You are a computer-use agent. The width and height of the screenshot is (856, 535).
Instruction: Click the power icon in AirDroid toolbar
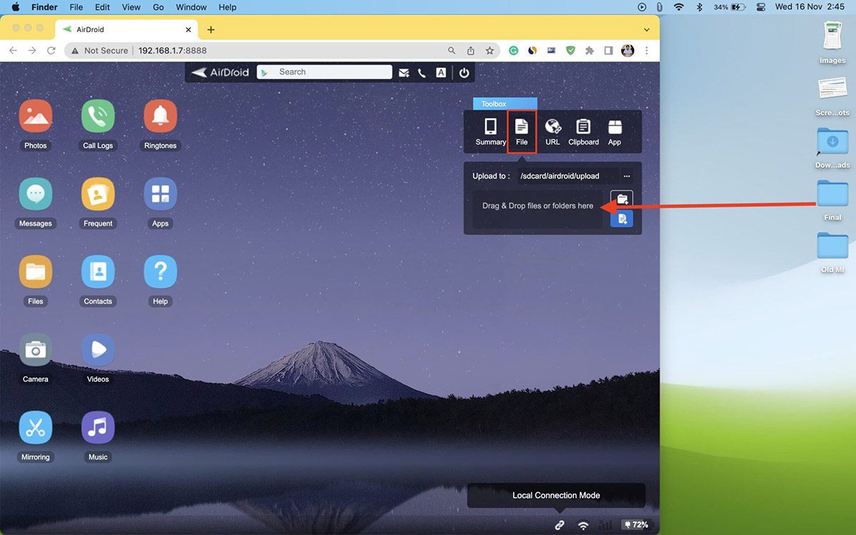464,73
